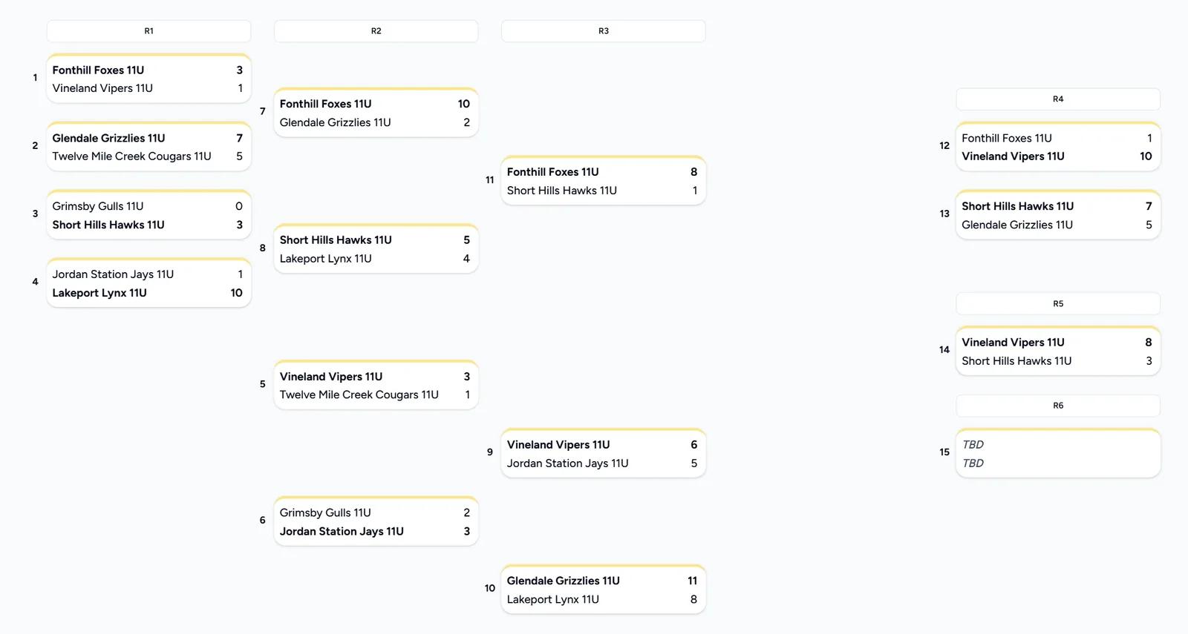Click Lakeport Lynx 11U in match 4
The width and height of the screenshot is (1188, 634).
[x=99, y=293]
